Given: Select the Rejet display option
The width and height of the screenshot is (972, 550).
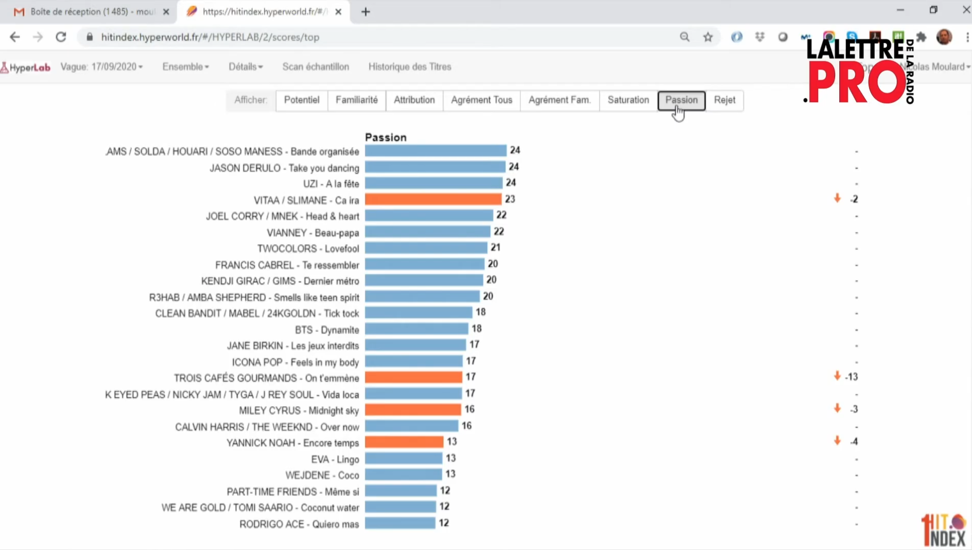Looking at the screenshot, I should pyautogui.click(x=724, y=100).
